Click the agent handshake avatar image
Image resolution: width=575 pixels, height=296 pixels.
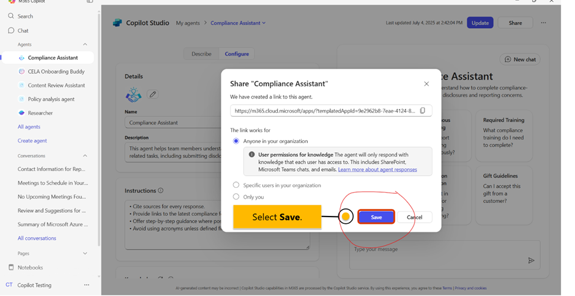tap(133, 95)
